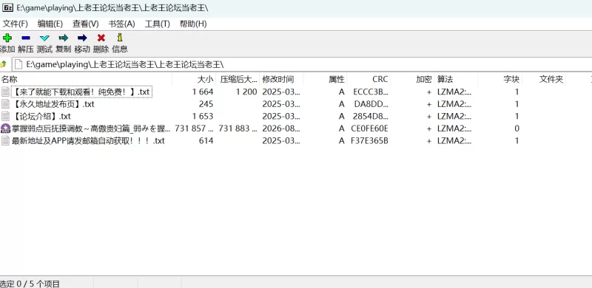Click CRC value CE0FE60E
The height and width of the screenshot is (288, 592).
point(369,128)
